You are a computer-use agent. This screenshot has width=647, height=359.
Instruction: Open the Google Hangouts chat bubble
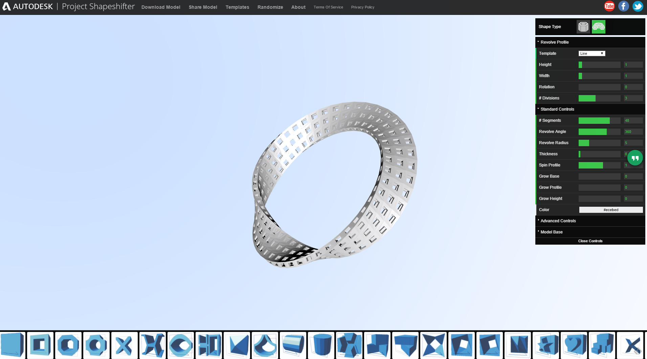coord(635,158)
